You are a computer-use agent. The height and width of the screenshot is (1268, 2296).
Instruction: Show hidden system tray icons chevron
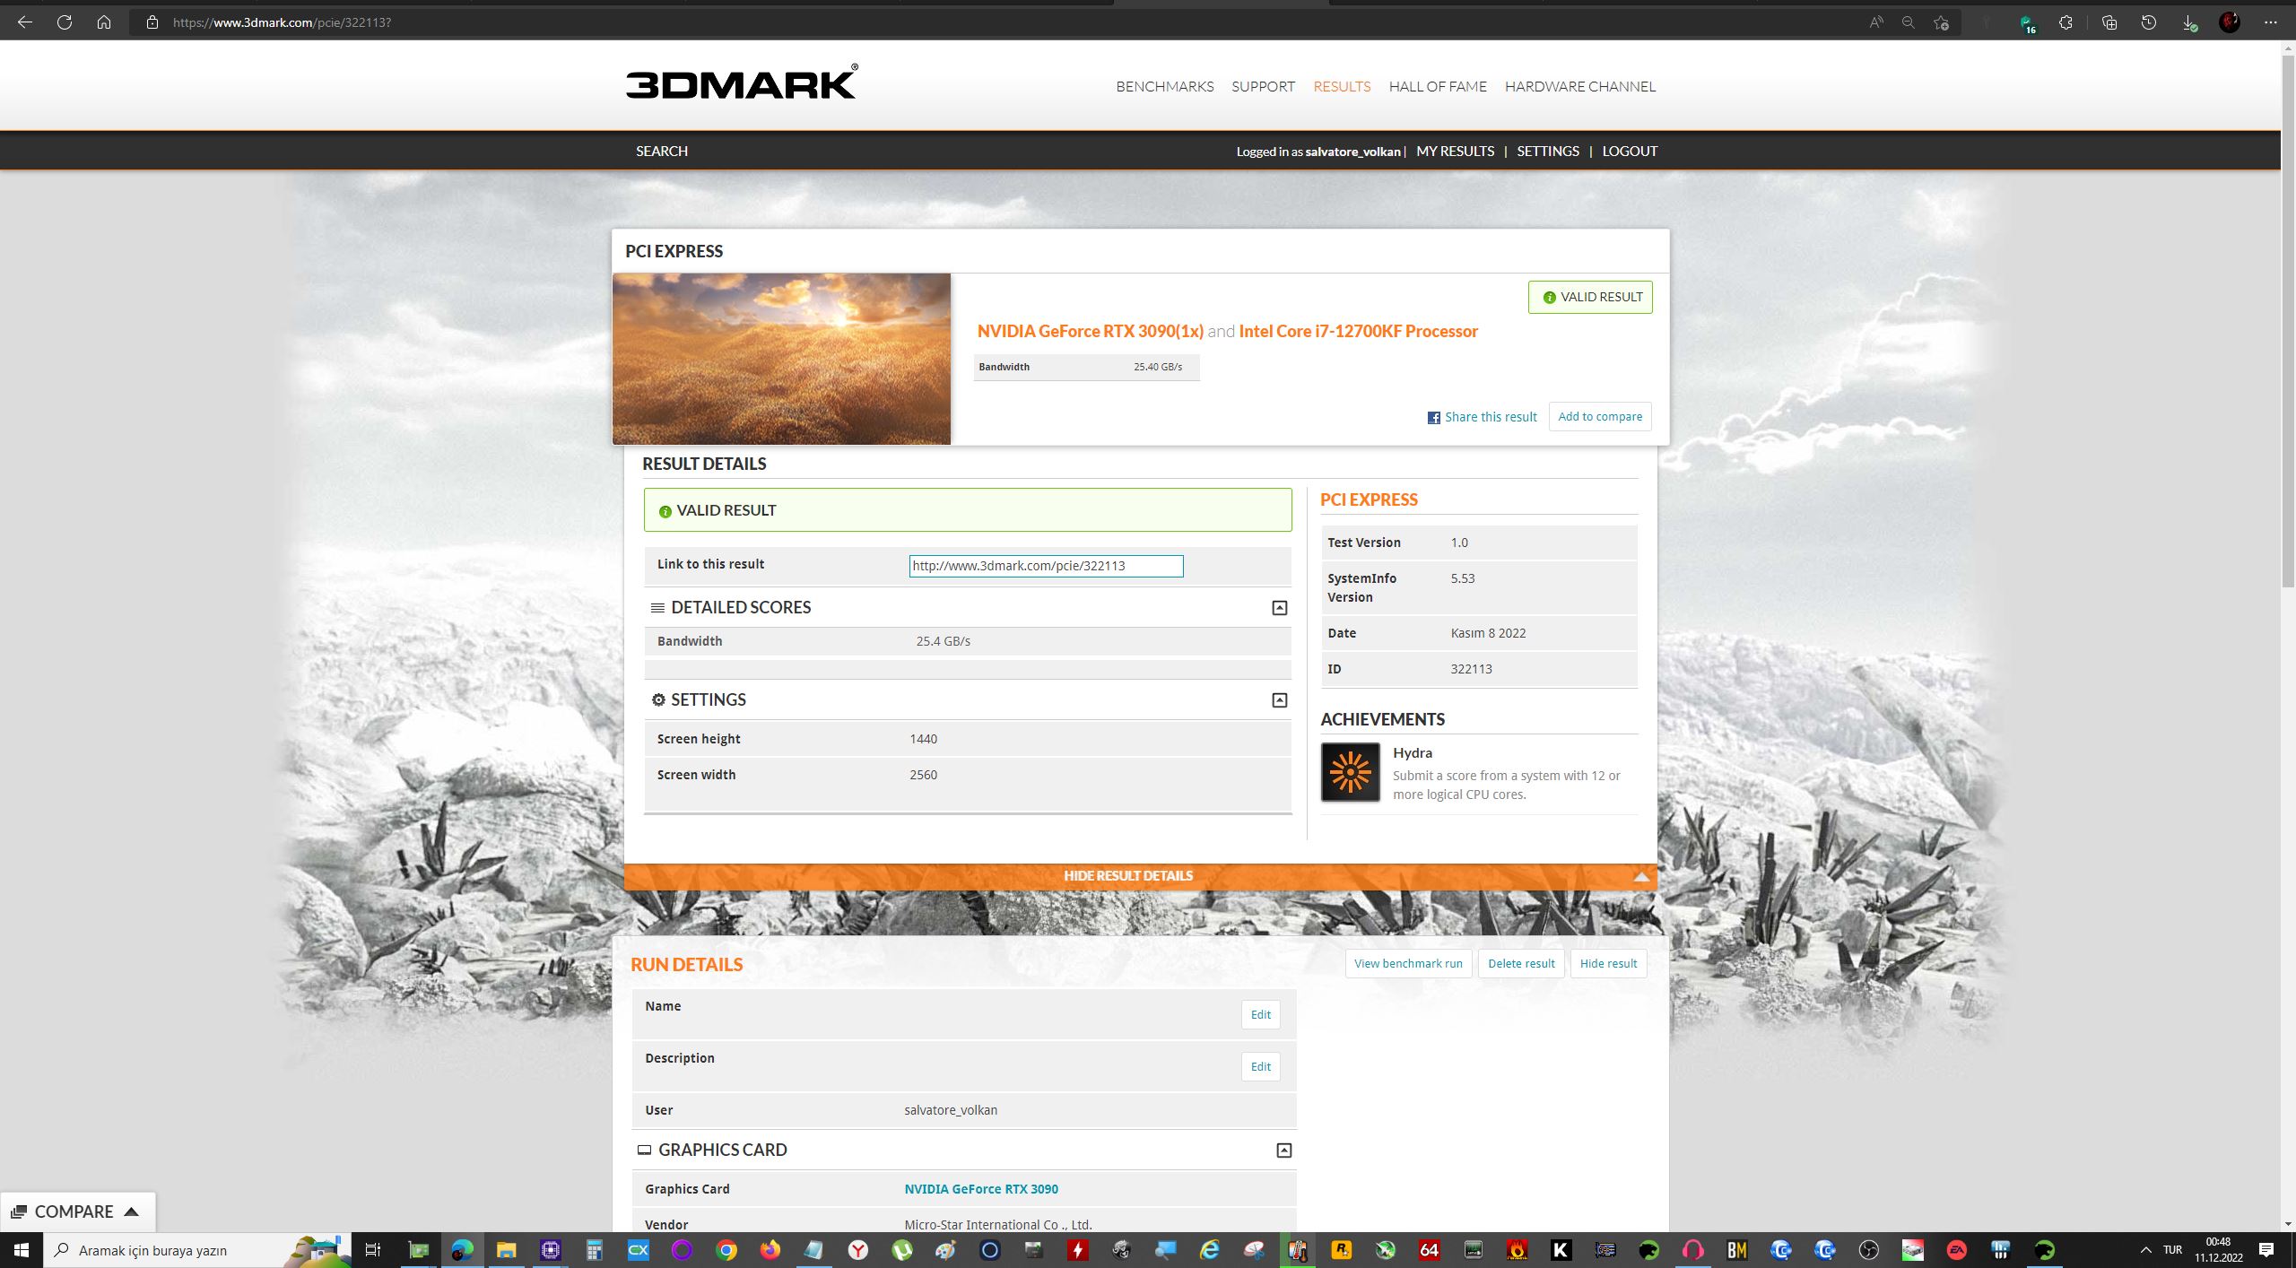pos(2146,1250)
